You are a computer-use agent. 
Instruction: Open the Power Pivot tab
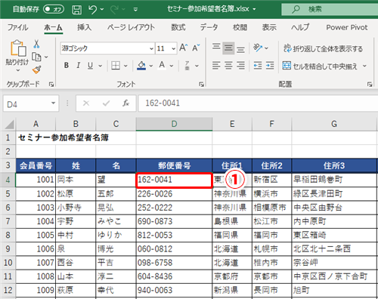[347, 27]
